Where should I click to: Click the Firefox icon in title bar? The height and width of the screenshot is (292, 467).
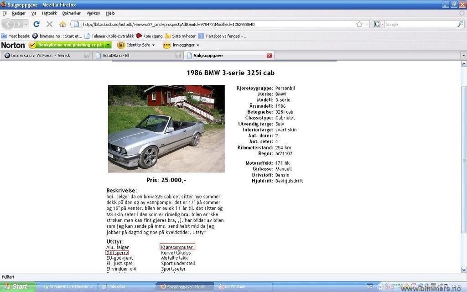tap(4, 5)
